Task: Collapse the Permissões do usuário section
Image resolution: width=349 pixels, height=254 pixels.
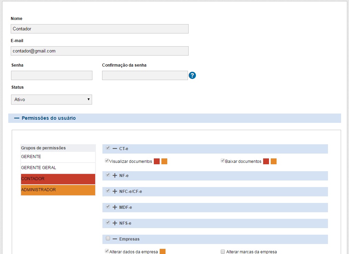Action: tap(17, 118)
